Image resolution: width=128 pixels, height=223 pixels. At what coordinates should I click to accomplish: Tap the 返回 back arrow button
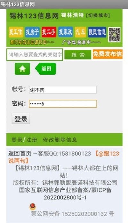pyautogui.click(x=45, y=69)
